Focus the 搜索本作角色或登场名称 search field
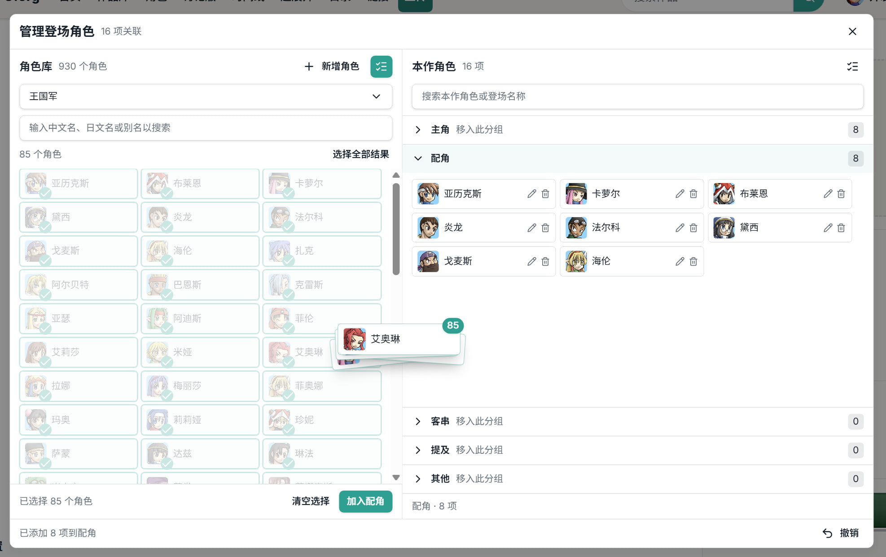 pyautogui.click(x=637, y=96)
